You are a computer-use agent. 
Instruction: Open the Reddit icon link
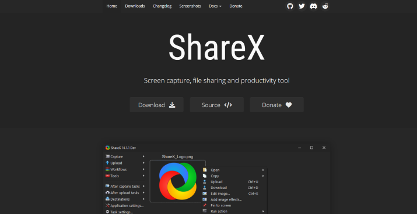(x=325, y=6)
